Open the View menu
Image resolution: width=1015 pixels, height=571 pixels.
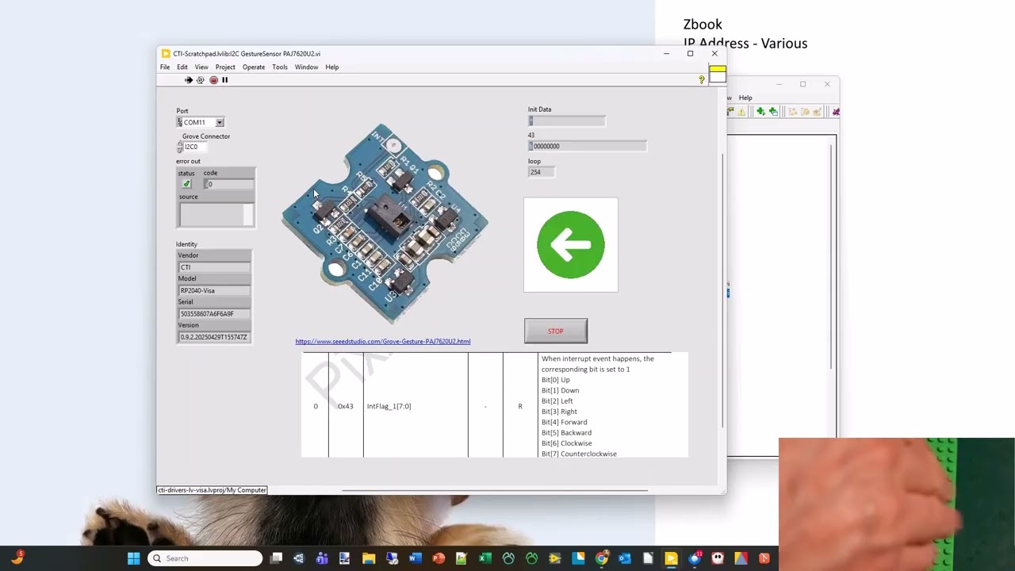tap(201, 67)
